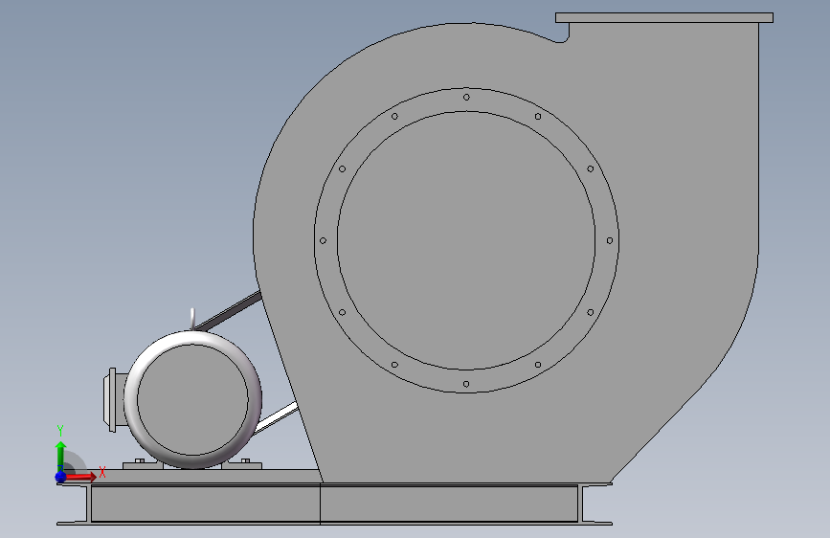Select the base frame panel under the fan housing
This screenshot has width=830, height=538.
pos(449,503)
